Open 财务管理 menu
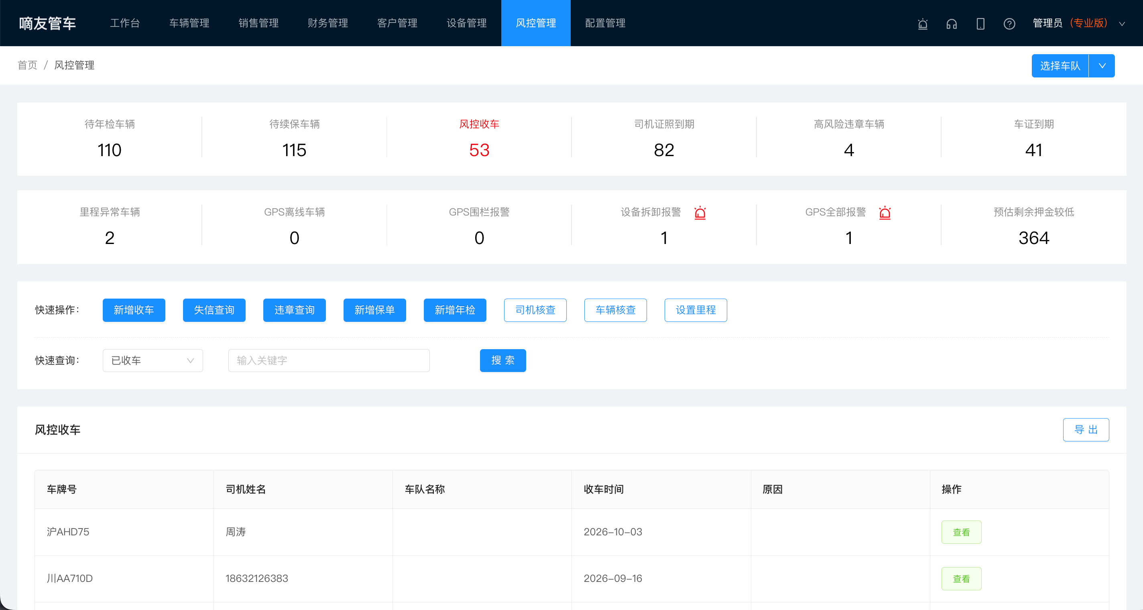Viewport: 1143px width, 610px height. click(x=327, y=23)
